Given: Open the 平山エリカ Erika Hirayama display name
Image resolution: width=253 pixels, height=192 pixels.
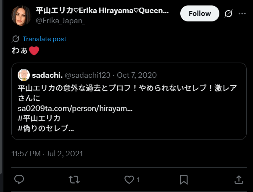Looking at the screenshot, I should click(x=102, y=11).
